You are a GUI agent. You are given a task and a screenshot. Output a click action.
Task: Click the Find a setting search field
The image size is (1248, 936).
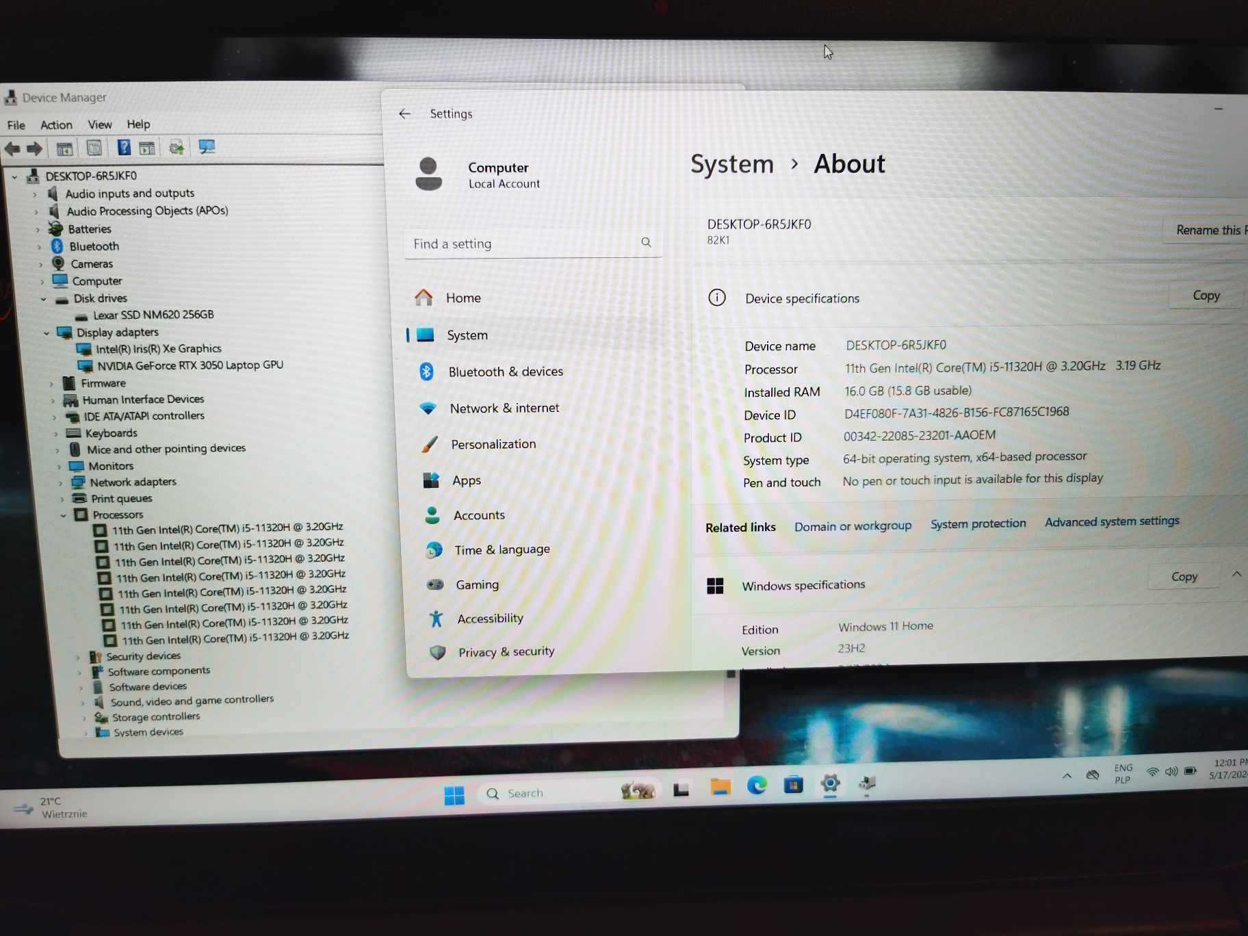[533, 244]
